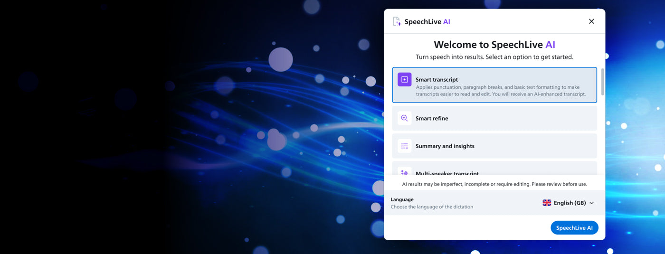Screen dimensions: 665x254
Task: Click the UK flag icon
Action: pos(547,203)
